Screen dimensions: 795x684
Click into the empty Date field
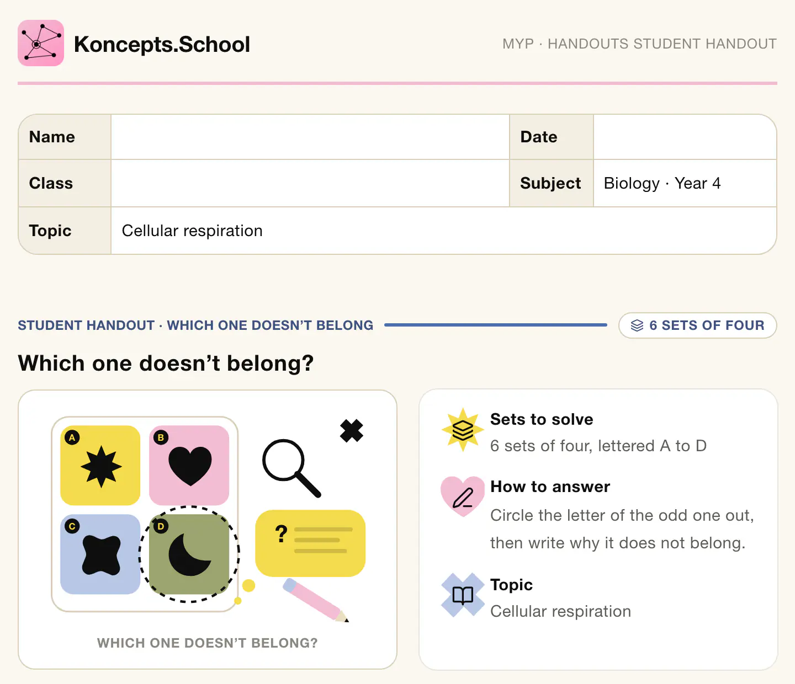685,137
